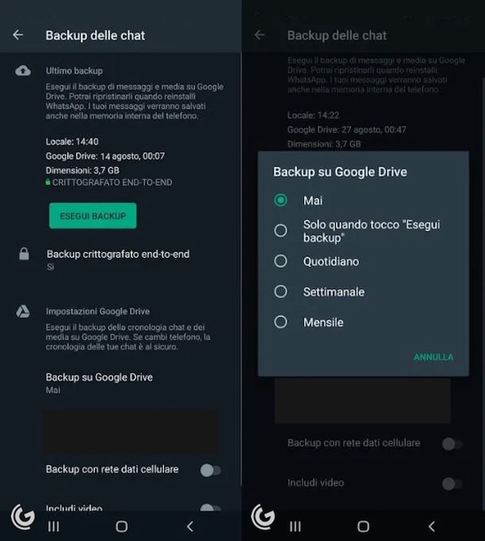Tap the Dimensioni: 3,7 GB line on left

click(x=82, y=170)
